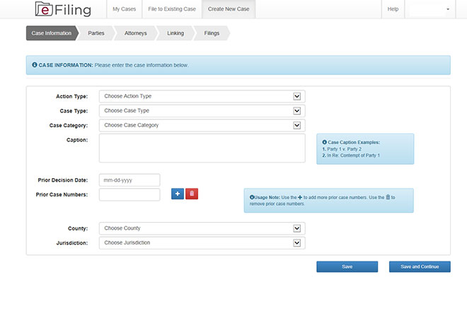
Task: Select the Create New Case tab
Action: 229,9
